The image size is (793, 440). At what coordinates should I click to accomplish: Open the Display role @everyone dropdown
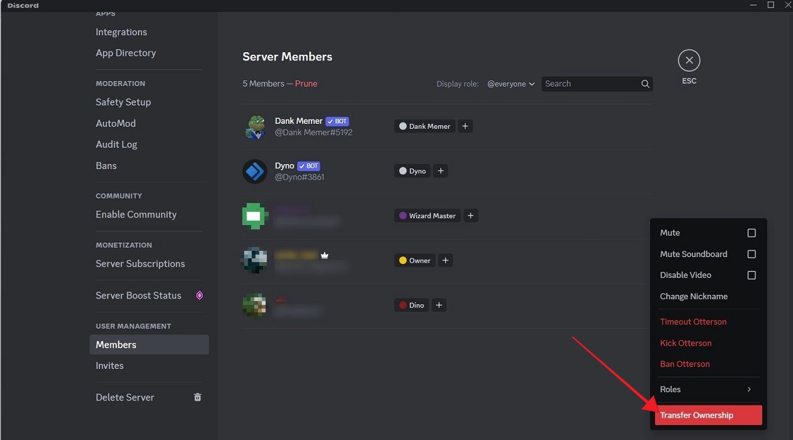(x=511, y=83)
